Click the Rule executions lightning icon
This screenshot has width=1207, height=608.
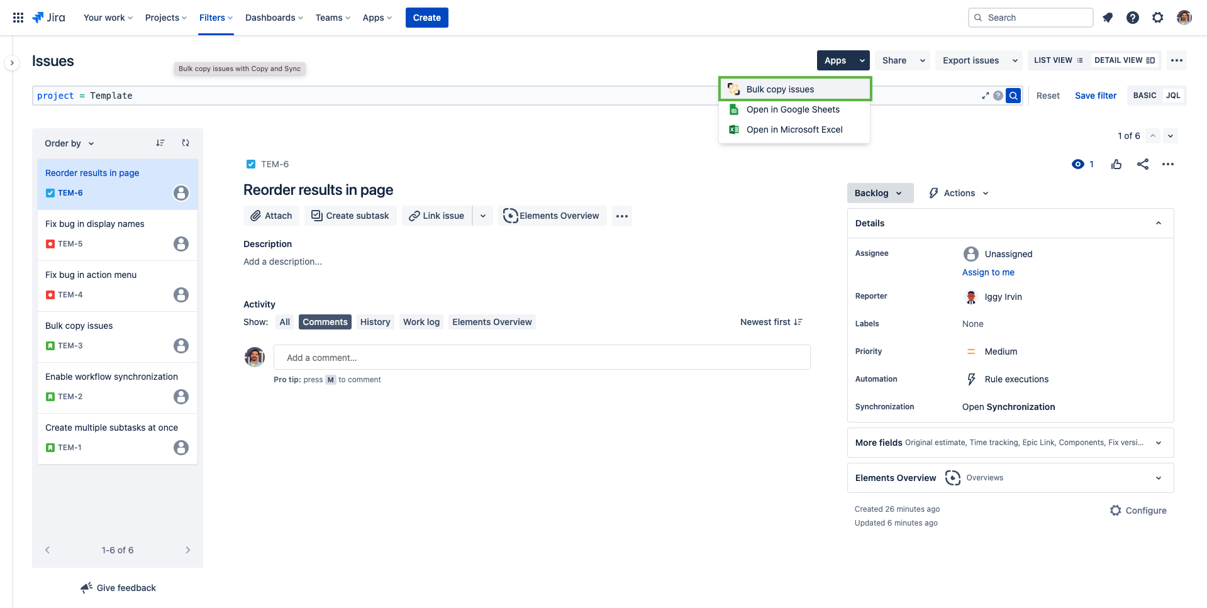[971, 379]
